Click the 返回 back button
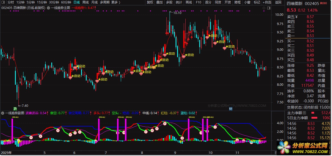 [278, 2]
